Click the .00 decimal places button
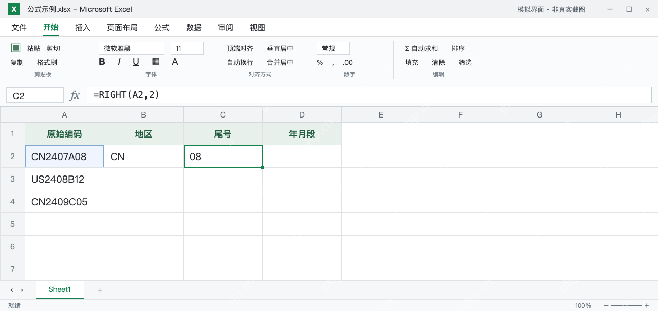This screenshot has width=658, height=312. point(348,62)
